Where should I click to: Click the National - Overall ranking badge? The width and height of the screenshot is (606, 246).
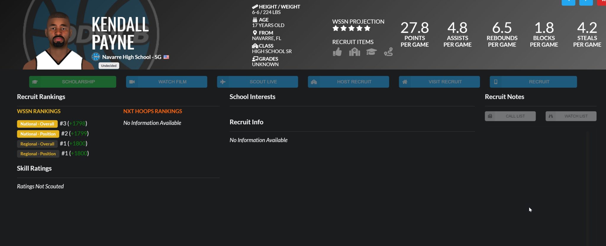tap(37, 124)
